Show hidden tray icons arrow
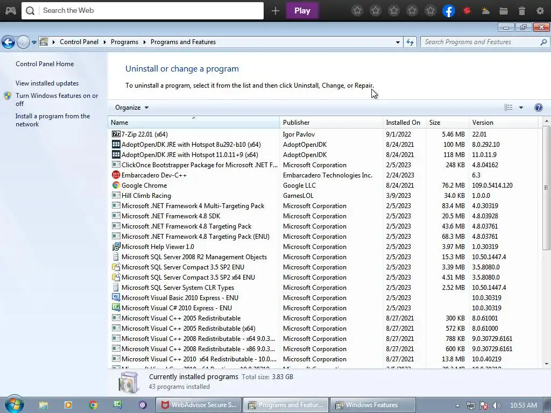 click(x=457, y=405)
